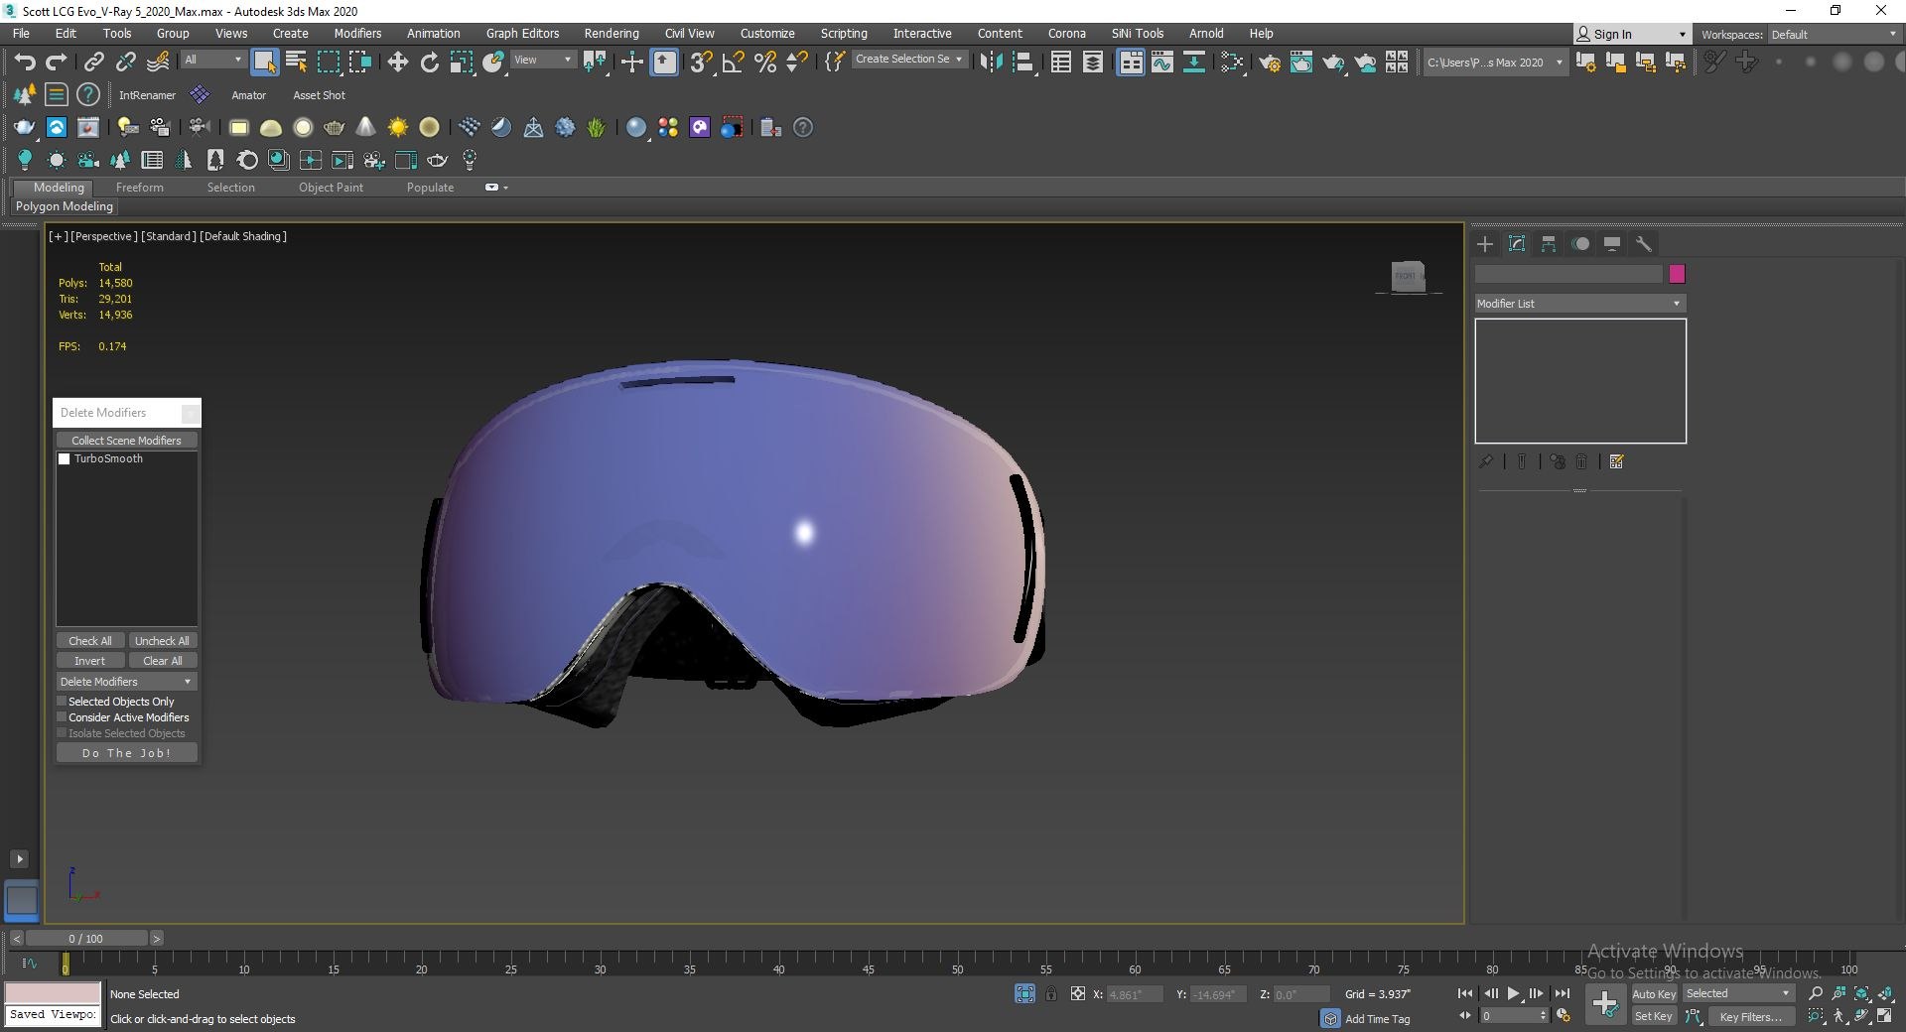Toggle Set Key mode

click(1654, 1016)
